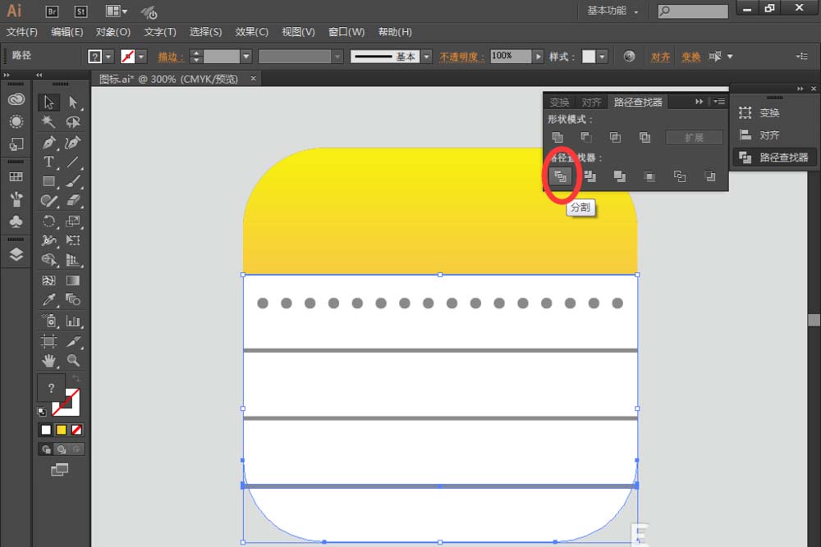Click the Outline pathfinder icon
This screenshot has width=821, height=547.
[679, 177]
